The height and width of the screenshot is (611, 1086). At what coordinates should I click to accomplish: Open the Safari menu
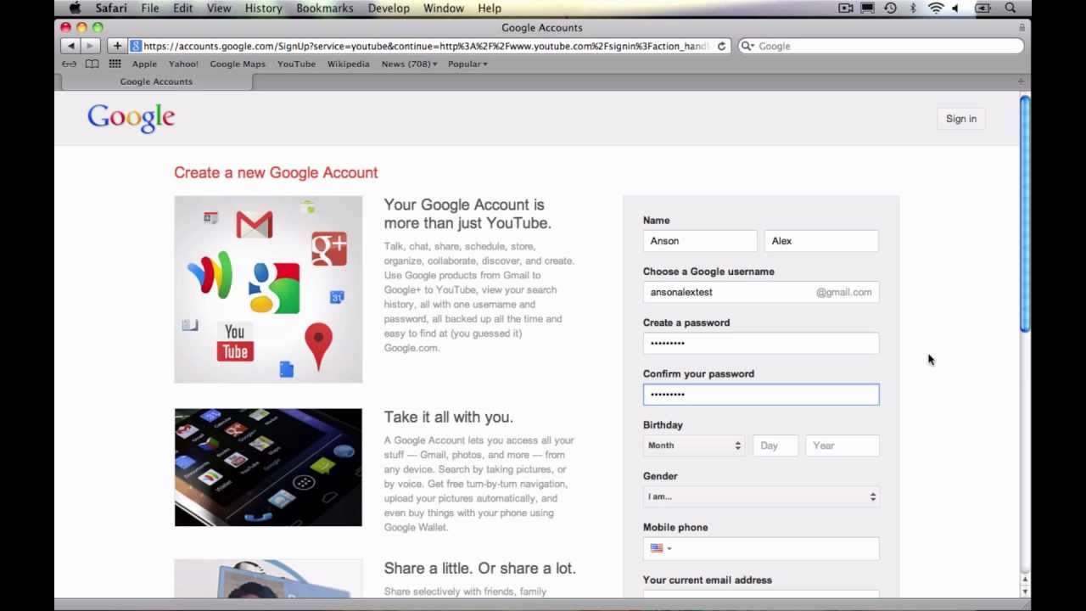(x=111, y=8)
